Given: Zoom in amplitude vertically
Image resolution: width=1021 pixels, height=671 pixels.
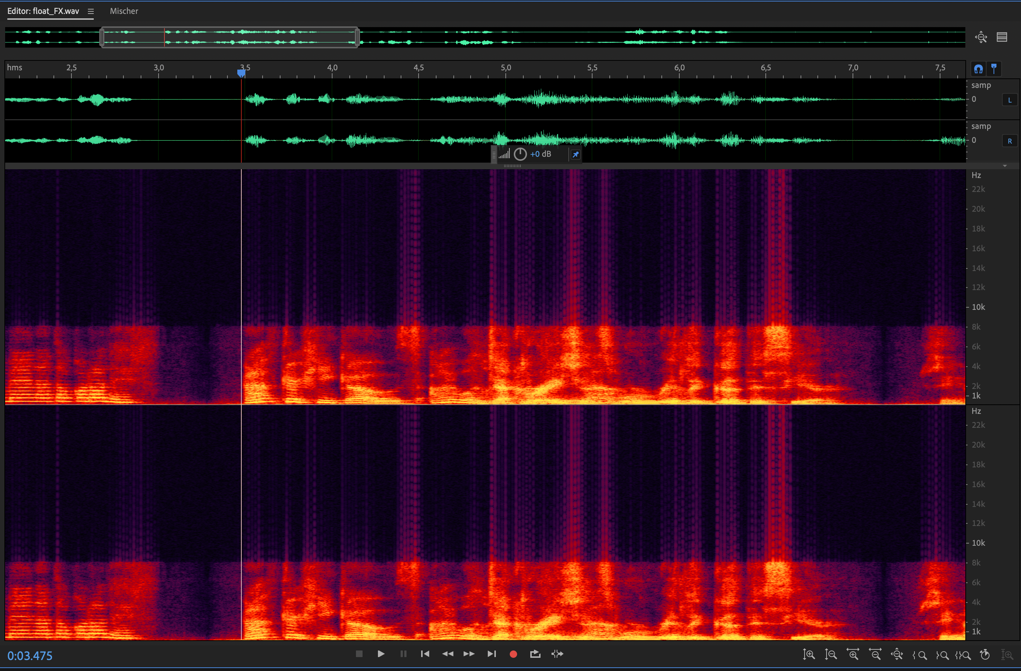Looking at the screenshot, I should [x=809, y=655].
